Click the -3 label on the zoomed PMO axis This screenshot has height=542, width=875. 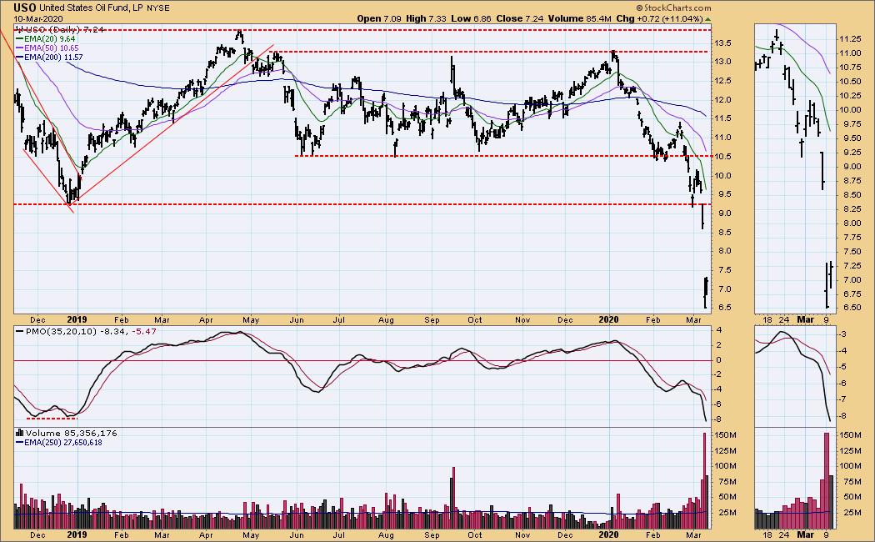point(843,334)
